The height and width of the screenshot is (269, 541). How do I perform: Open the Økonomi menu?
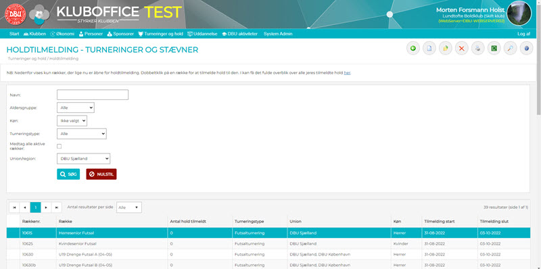62,34
